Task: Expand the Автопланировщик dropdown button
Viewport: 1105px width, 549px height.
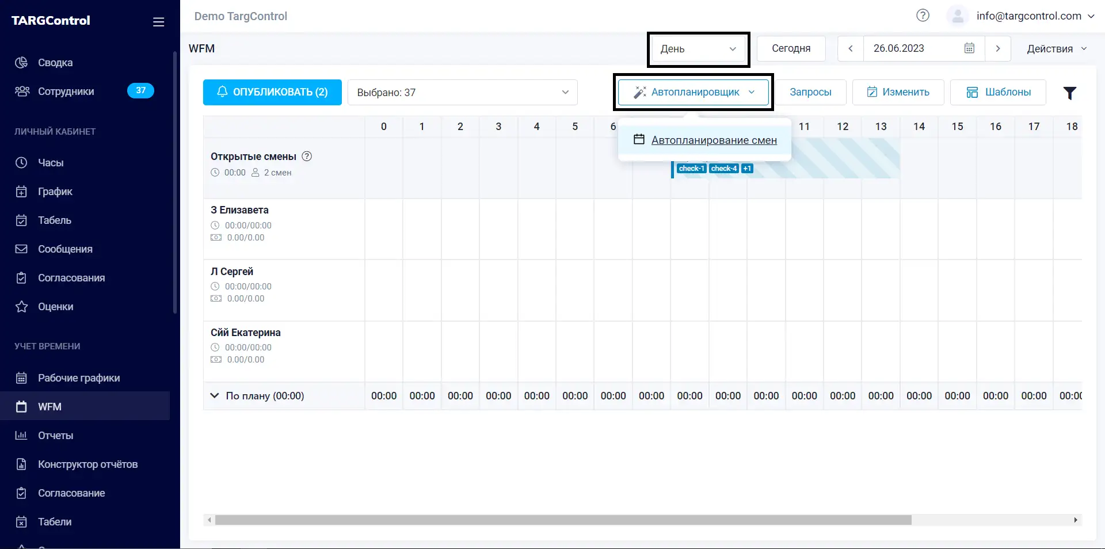Action: pyautogui.click(x=693, y=92)
